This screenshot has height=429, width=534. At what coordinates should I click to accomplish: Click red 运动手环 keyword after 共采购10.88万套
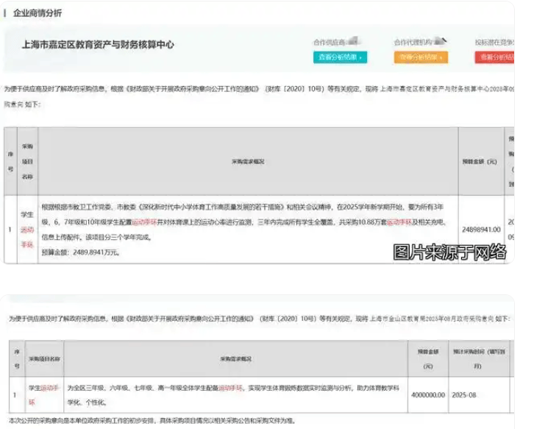399,222
